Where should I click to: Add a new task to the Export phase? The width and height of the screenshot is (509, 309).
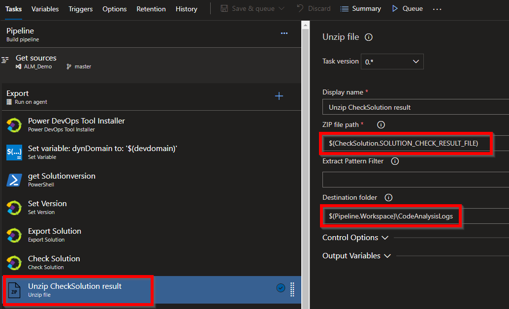tap(279, 96)
